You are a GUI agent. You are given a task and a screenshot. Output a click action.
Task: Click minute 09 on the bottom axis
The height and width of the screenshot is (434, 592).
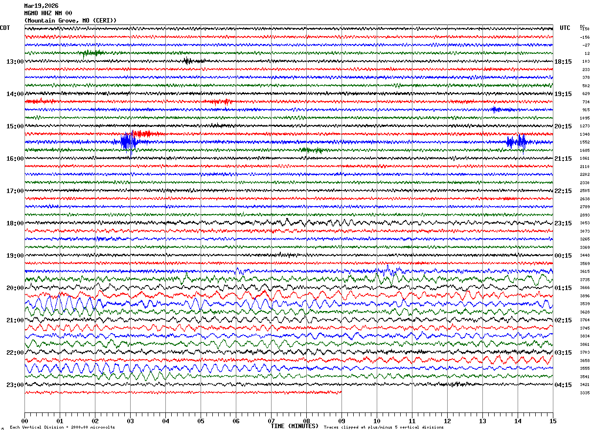coord(342,421)
